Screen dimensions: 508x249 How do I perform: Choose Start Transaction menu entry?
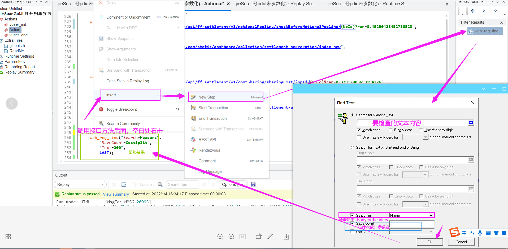(227, 108)
